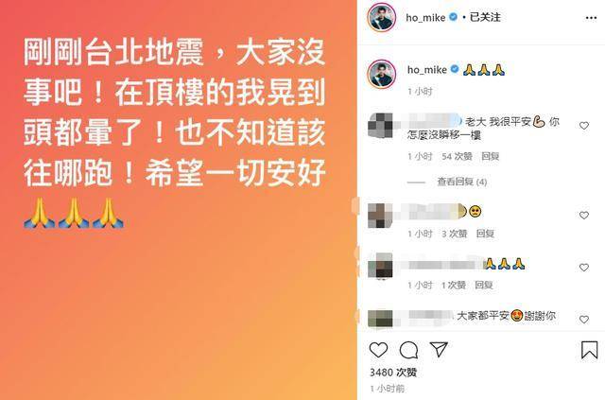Viewport: 605px width, 400px height.
Task: Click 回复 under the 3-likes comment
Action: [x=485, y=234]
